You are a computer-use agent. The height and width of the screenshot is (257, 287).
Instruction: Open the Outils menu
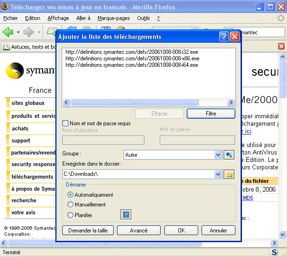(x=143, y=18)
